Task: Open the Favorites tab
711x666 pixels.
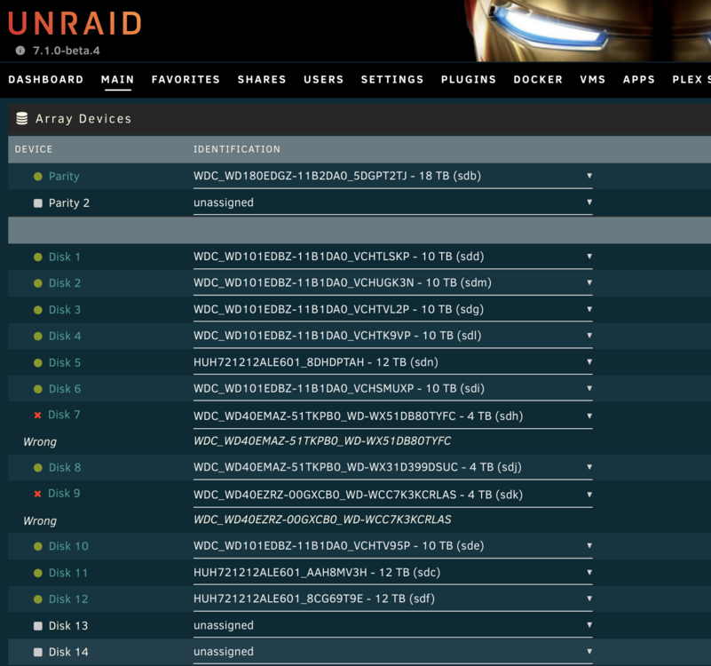Action: coord(186,79)
